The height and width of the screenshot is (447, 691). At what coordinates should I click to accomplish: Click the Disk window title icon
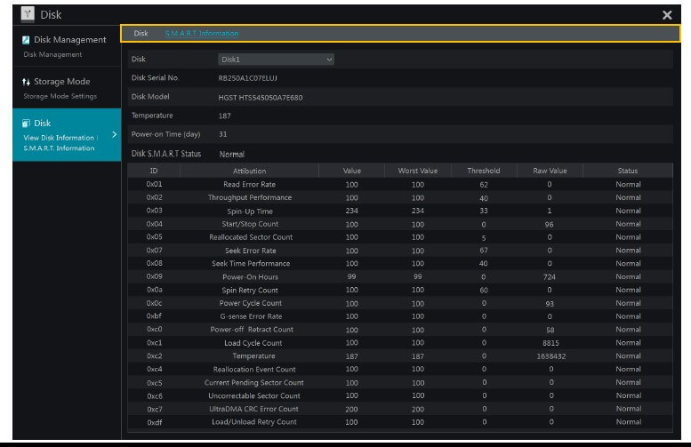[x=28, y=14]
